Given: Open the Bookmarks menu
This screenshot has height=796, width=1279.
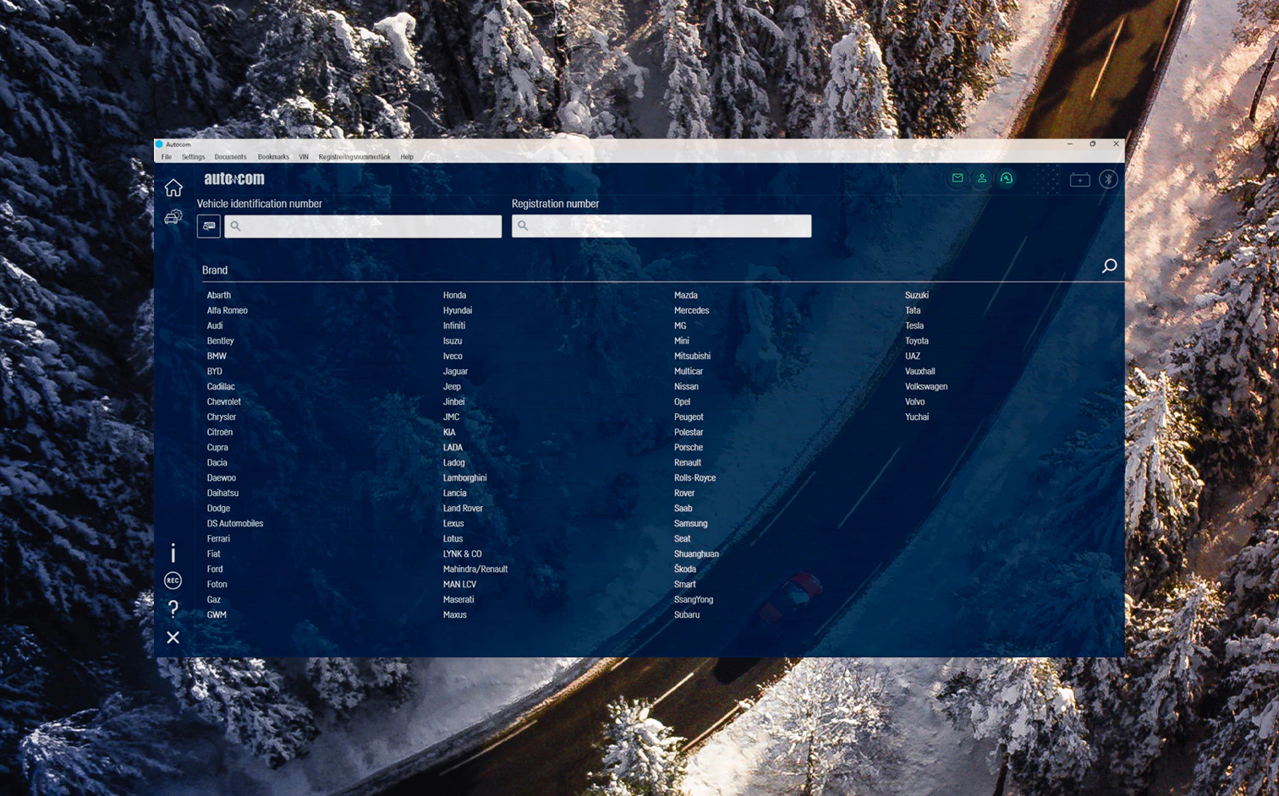Looking at the screenshot, I should (x=273, y=157).
